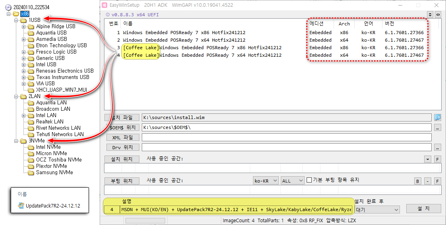The image size is (446, 225).
Task: Click the Samsung NVMe folder icon
Action: click(x=31, y=173)
